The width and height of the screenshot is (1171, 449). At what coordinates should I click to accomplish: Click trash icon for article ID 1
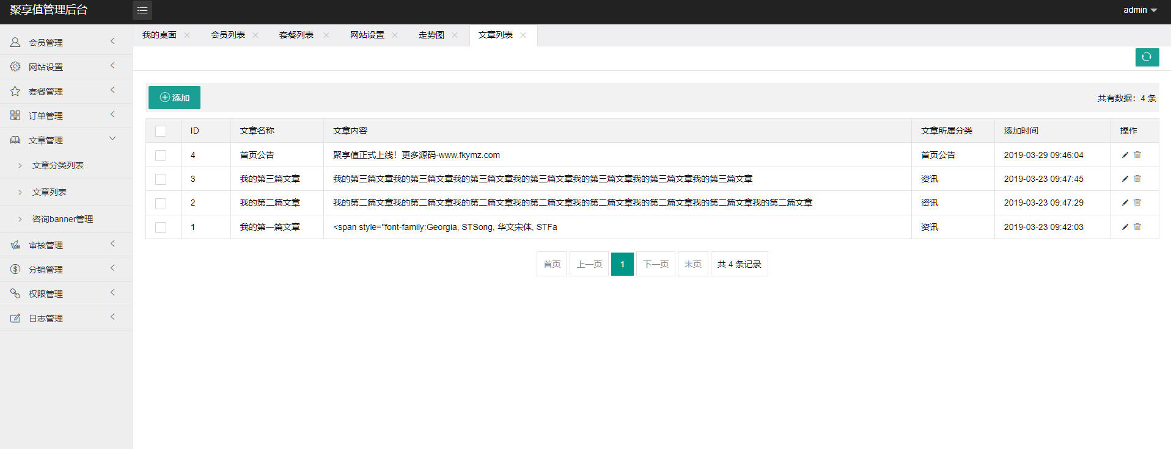tap(1137, 227)
